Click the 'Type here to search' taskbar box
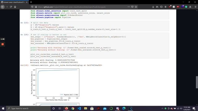The height and width of the screenshot is (111, 198). [28, 109]
